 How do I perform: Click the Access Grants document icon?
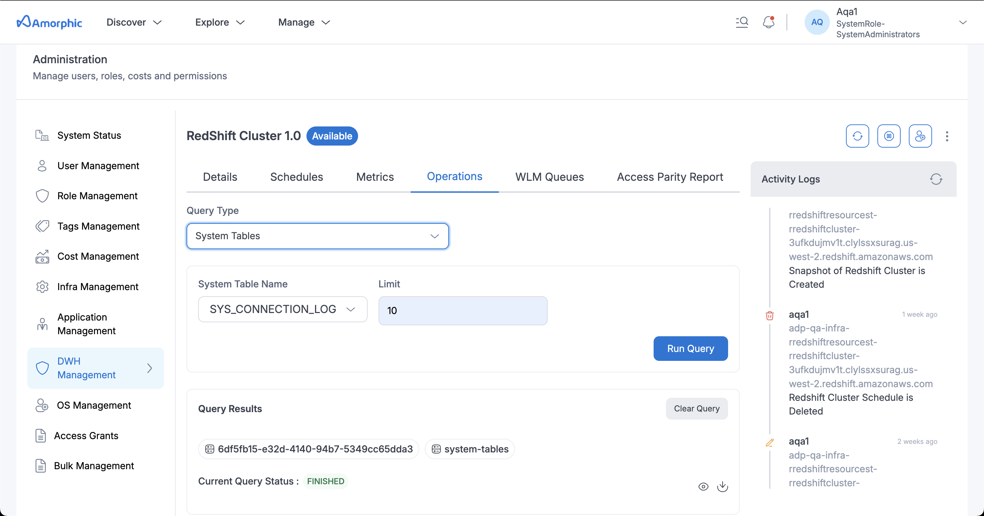pos(41,436)
